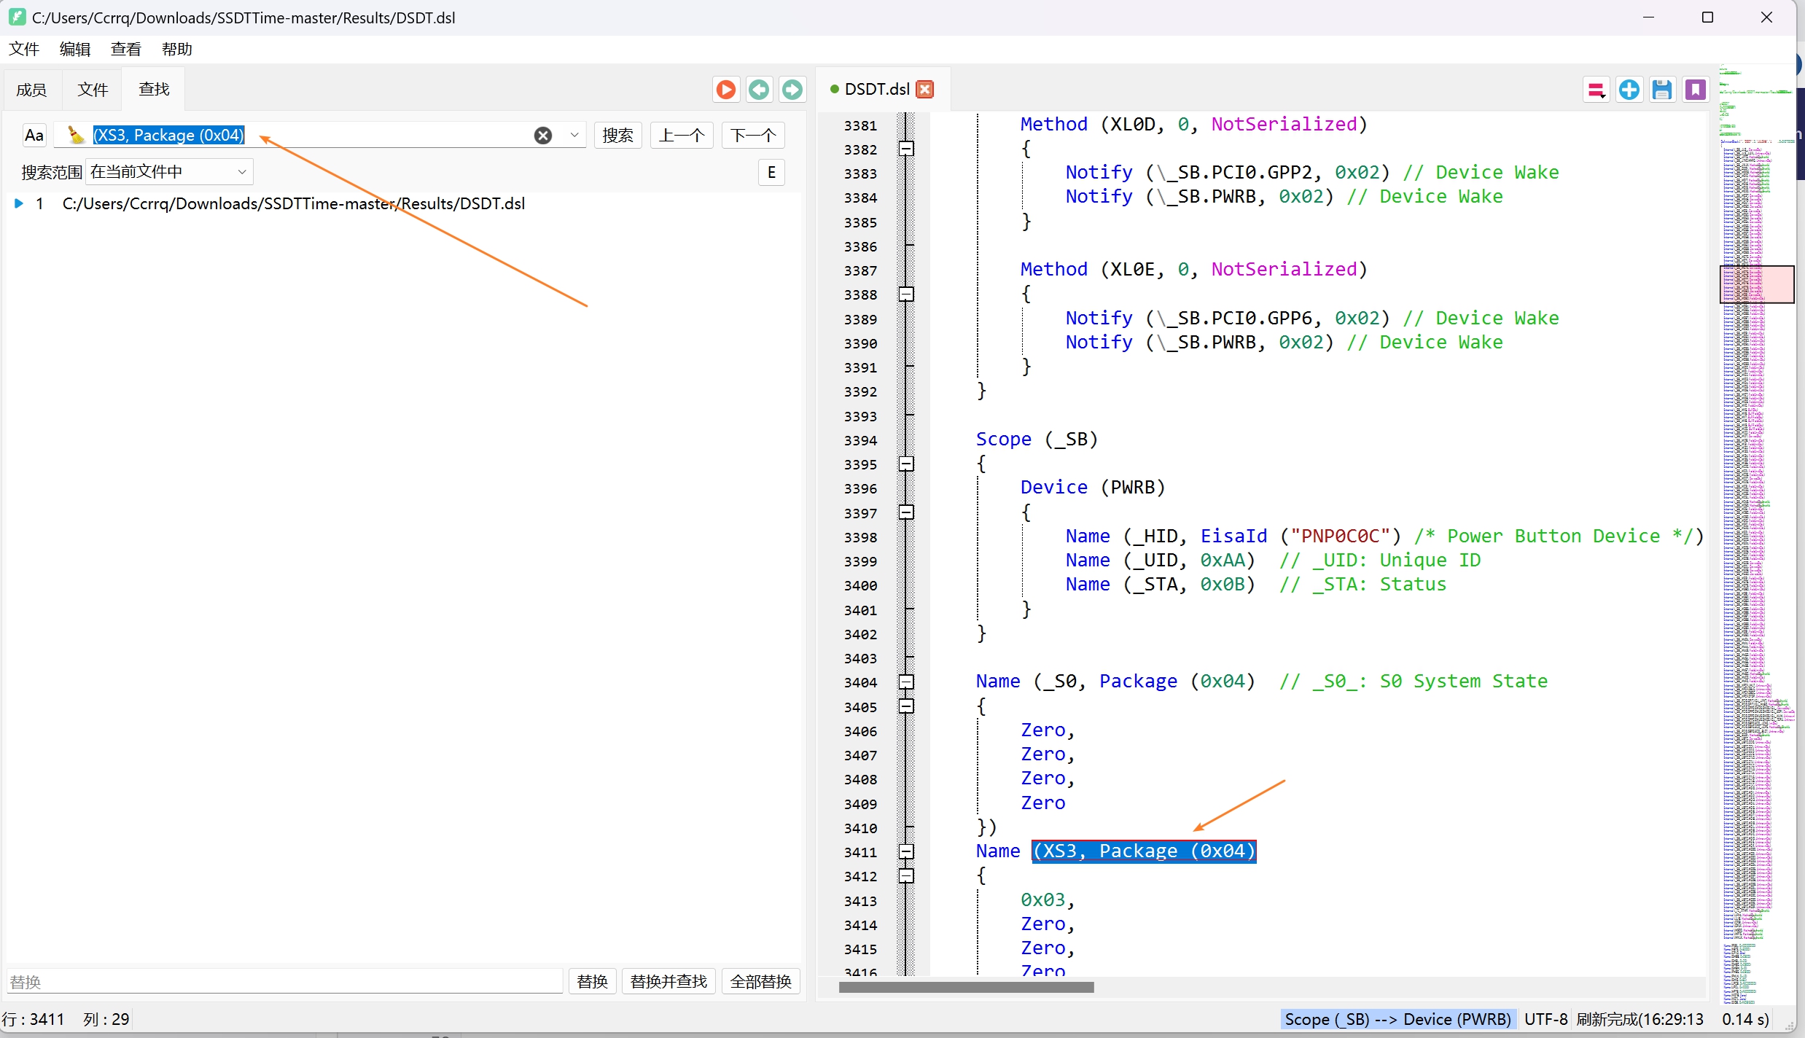Screen dimensions: 1805x1038
Task: Collapse the fold marker at line 3411
Action: [x=906, y=851]
